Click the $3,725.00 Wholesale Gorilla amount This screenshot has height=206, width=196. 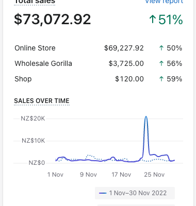[126, 63]
